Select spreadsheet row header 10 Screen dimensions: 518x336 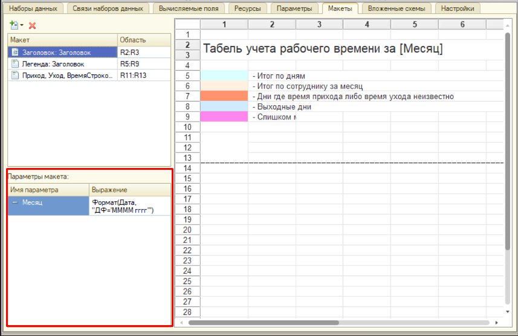[x=187, y=127]
